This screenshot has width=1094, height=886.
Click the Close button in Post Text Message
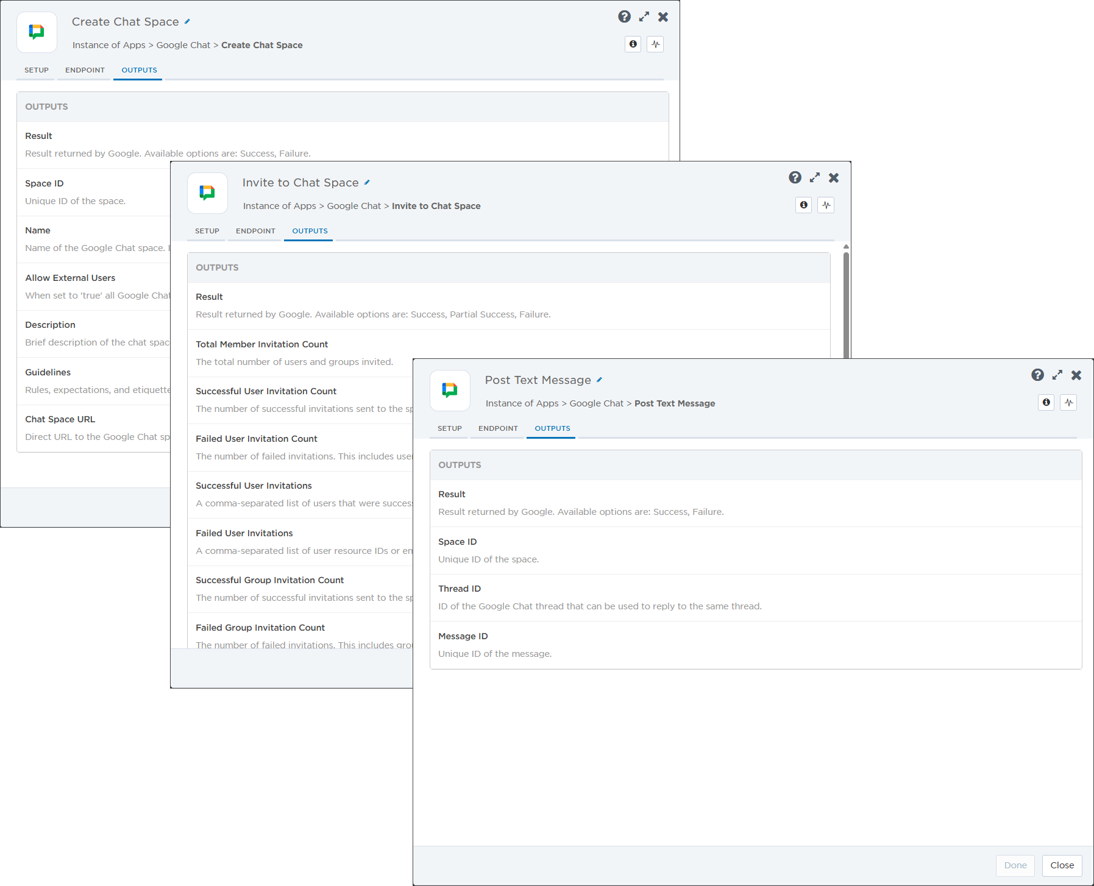point(1062,865)
